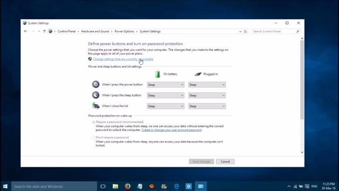The width and height of the screenshot is (339, 191).
Task: Click the Password protection on wake-up label
Action: (110, 116)
